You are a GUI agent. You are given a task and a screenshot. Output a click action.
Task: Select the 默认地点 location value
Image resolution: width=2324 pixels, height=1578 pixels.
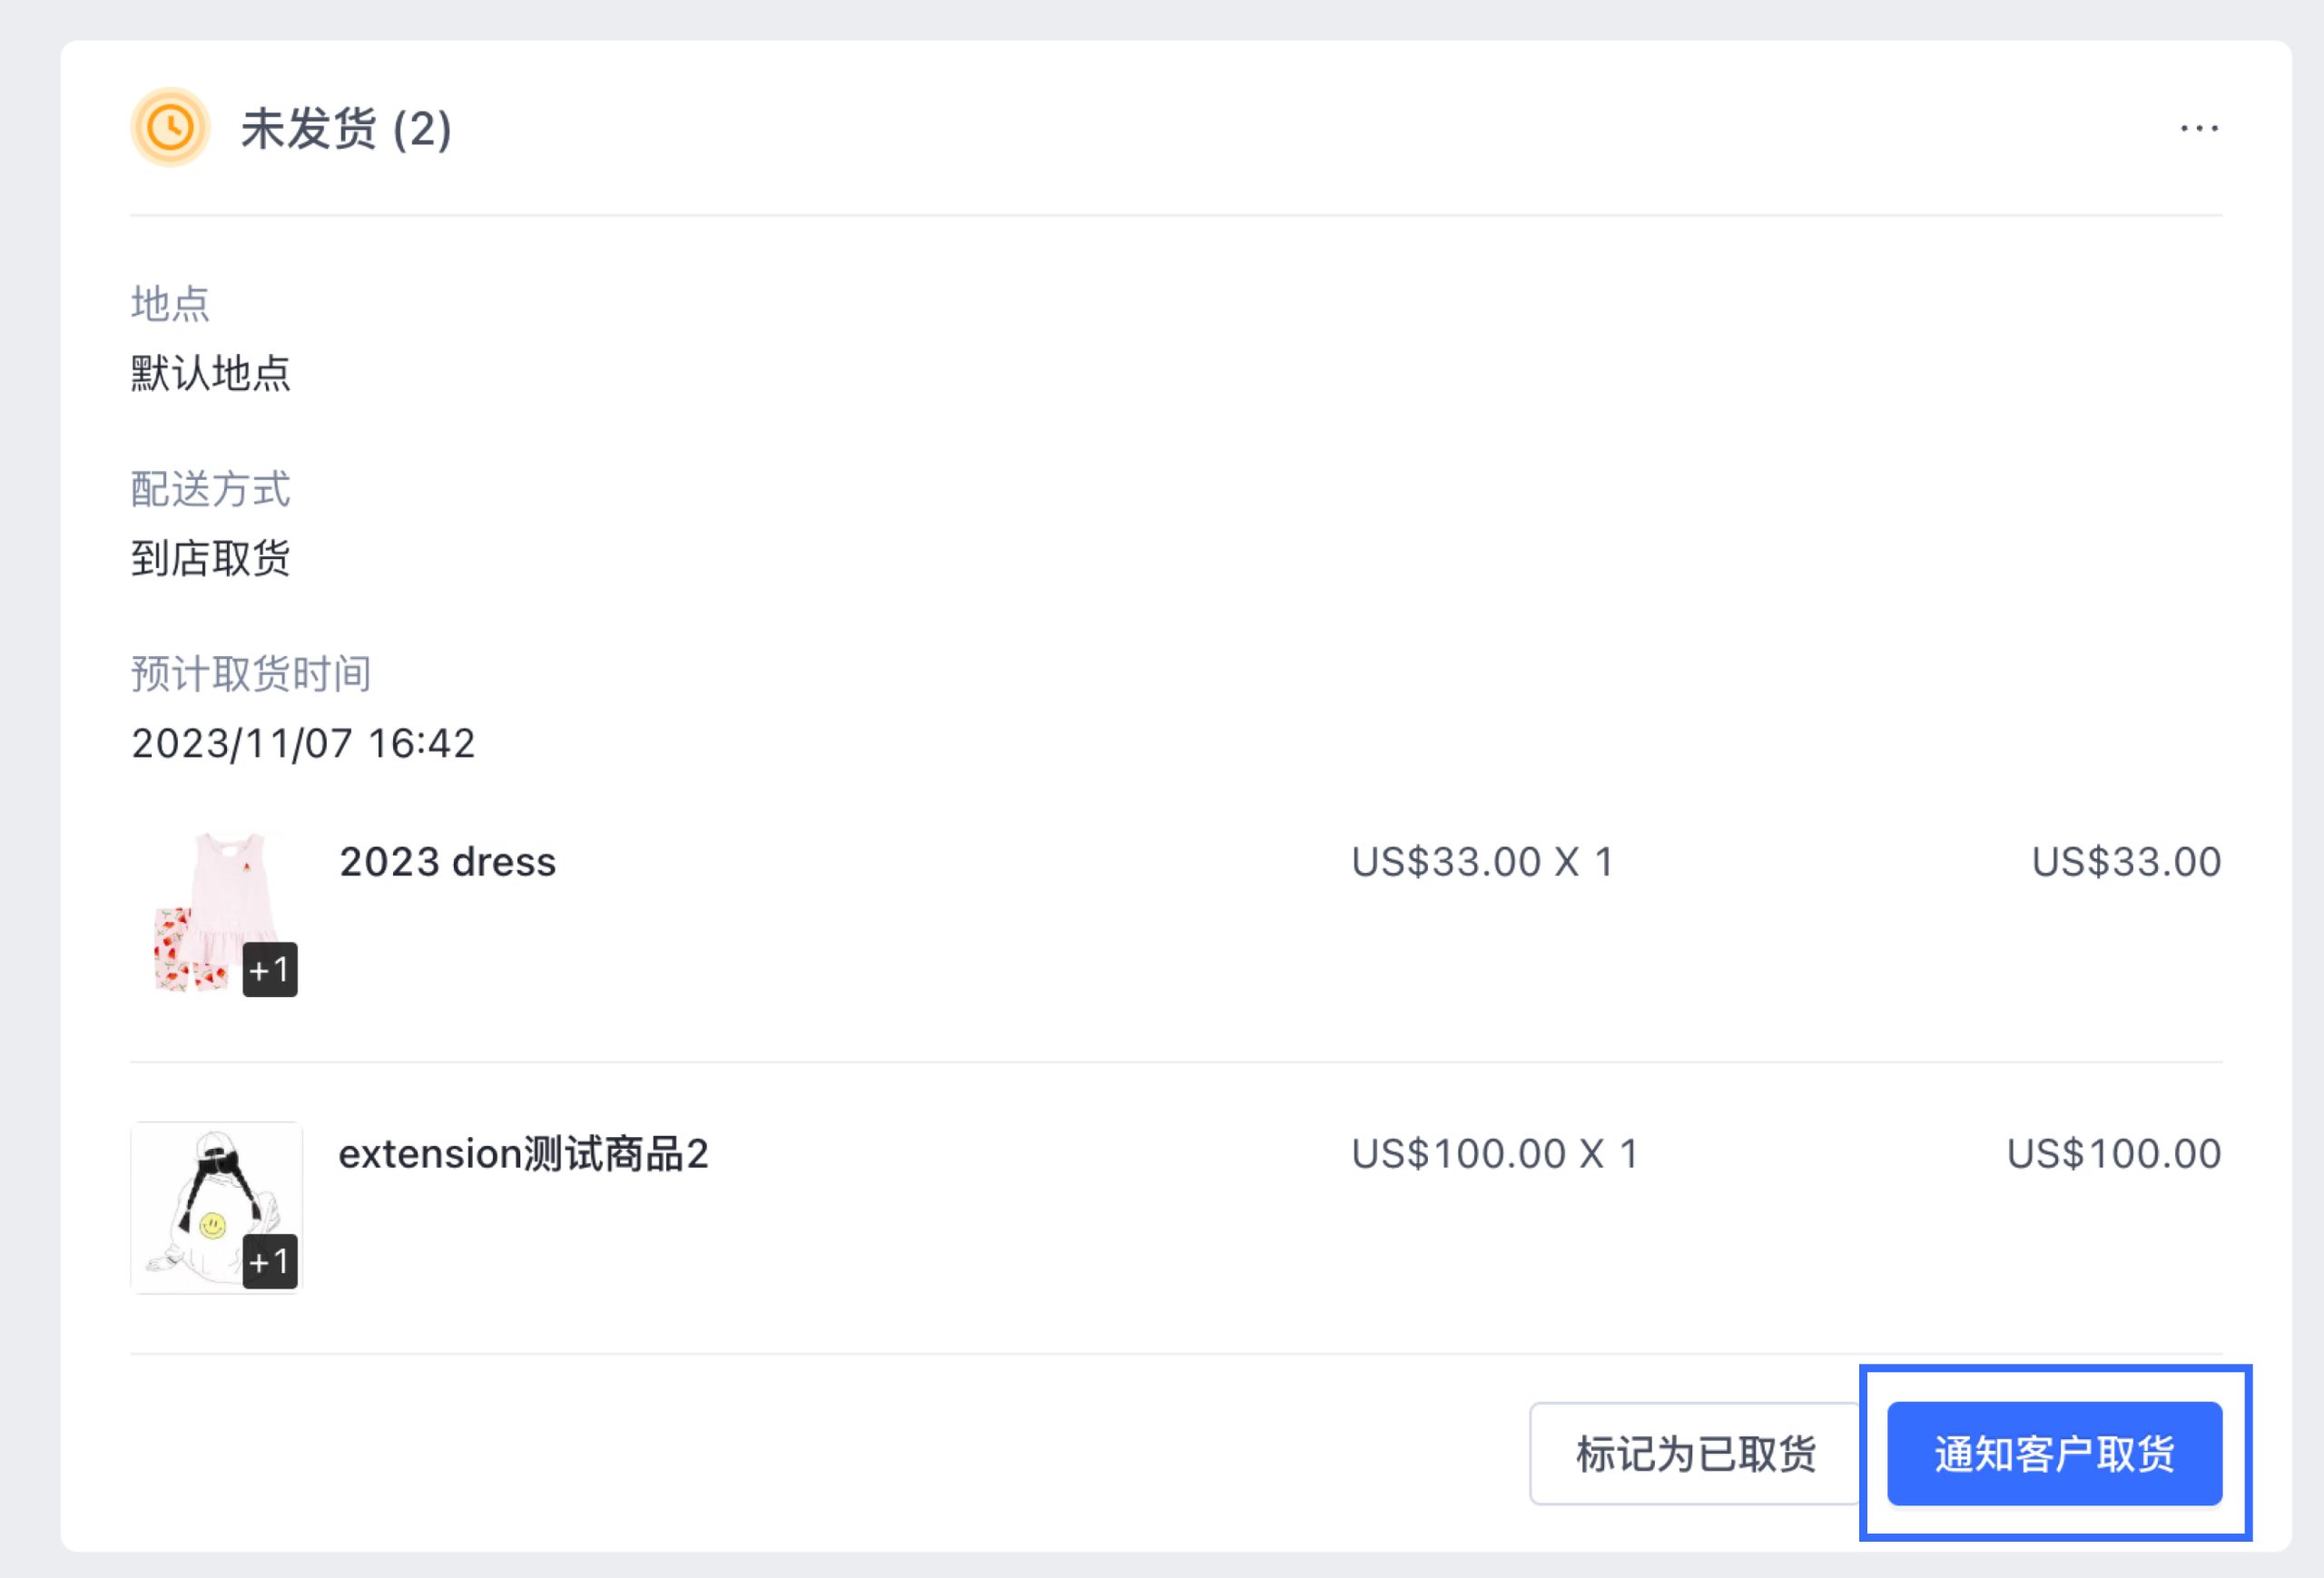(210, 374)
